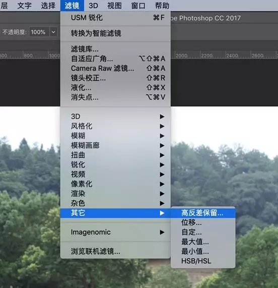Choose 消失点... filter

tap(115, 97)
